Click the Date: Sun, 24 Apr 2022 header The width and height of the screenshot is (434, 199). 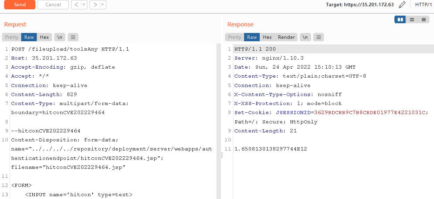coord(295,67)
